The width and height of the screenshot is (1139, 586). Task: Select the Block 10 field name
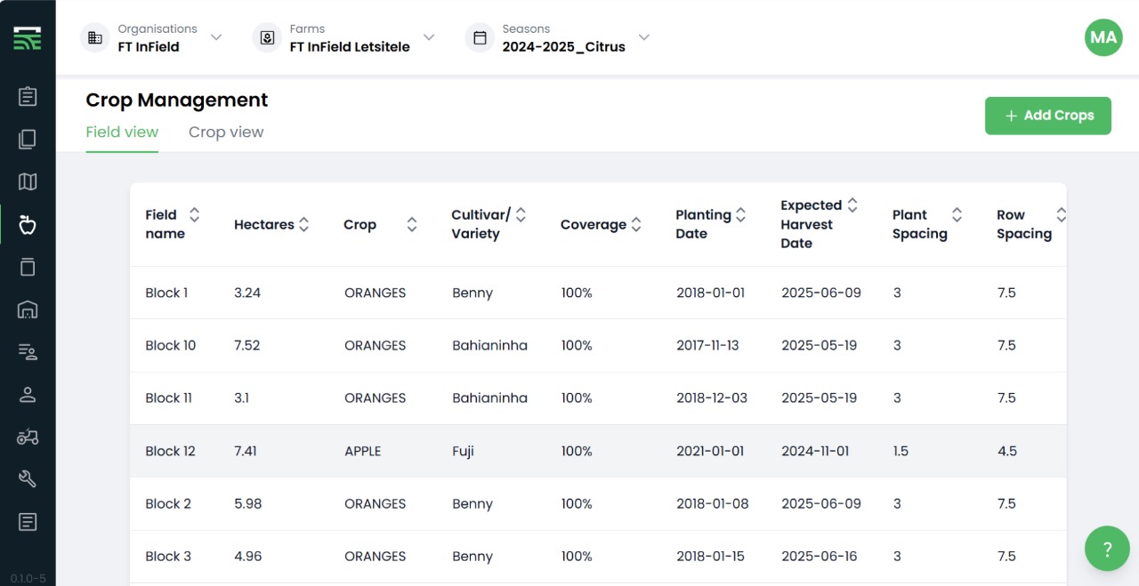(x=171, y=345)
